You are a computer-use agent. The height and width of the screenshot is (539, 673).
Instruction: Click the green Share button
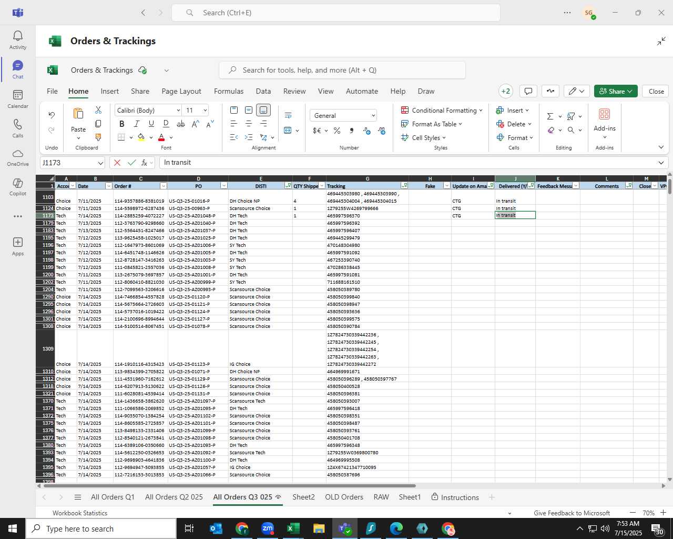click(616, 91)
